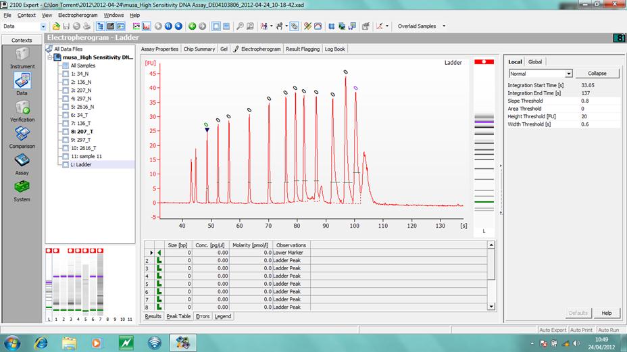This screenshot has height=352, width=627.
Task: Click the results table vertical scrollbar
Action: (491, 276)
